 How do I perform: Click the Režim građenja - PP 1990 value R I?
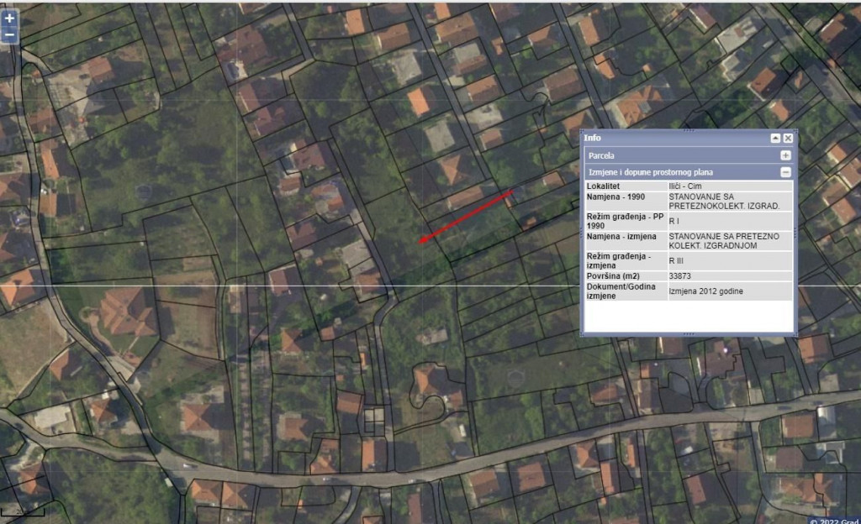675,221
